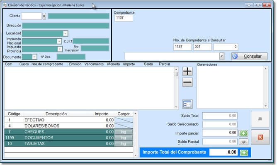
Task: Select the EFECTIVO payment row
Action: 68,120
